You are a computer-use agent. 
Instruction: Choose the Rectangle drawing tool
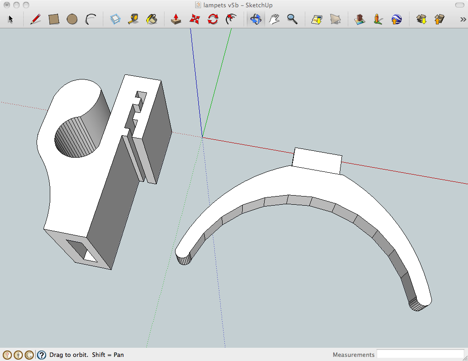pos(54,19)
